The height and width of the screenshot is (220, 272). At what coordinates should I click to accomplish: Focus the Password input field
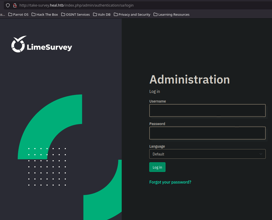click(x=207, y=133)
